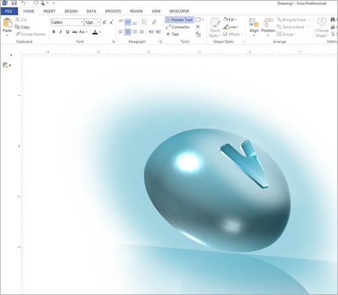Screen dimensions: 338x295
Task: Open the Calibri font name dropdown
Action: tap(67, 22)
